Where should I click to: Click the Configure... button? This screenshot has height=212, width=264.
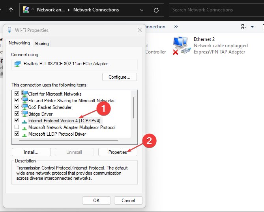tap(120, 77)
